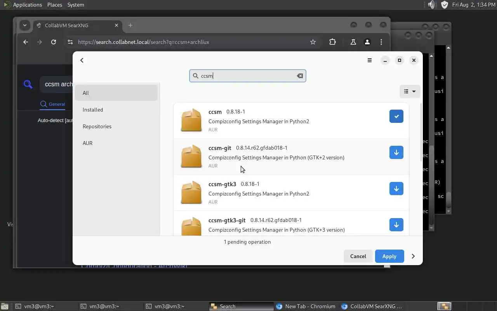
Task: Select the Repositories category
Action: tap(116, 126)
